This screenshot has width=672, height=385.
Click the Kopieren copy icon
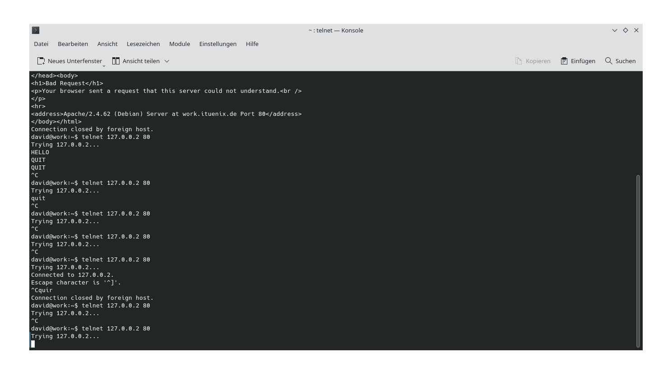coord(518,61)
